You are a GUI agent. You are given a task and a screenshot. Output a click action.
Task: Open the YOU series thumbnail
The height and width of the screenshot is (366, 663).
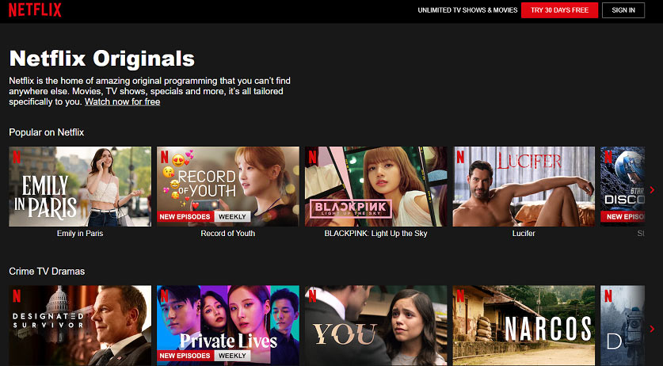376,326
